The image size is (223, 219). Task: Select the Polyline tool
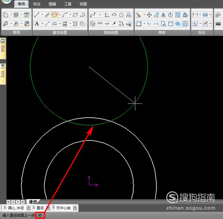(82, 15)
